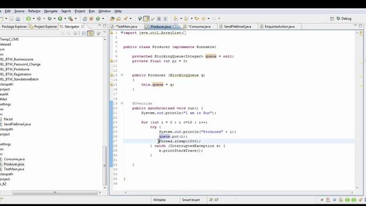Image resolution: width=366 pixels, height=206 pixels.
Task: Click the Open Type icon
Action: 112,19
